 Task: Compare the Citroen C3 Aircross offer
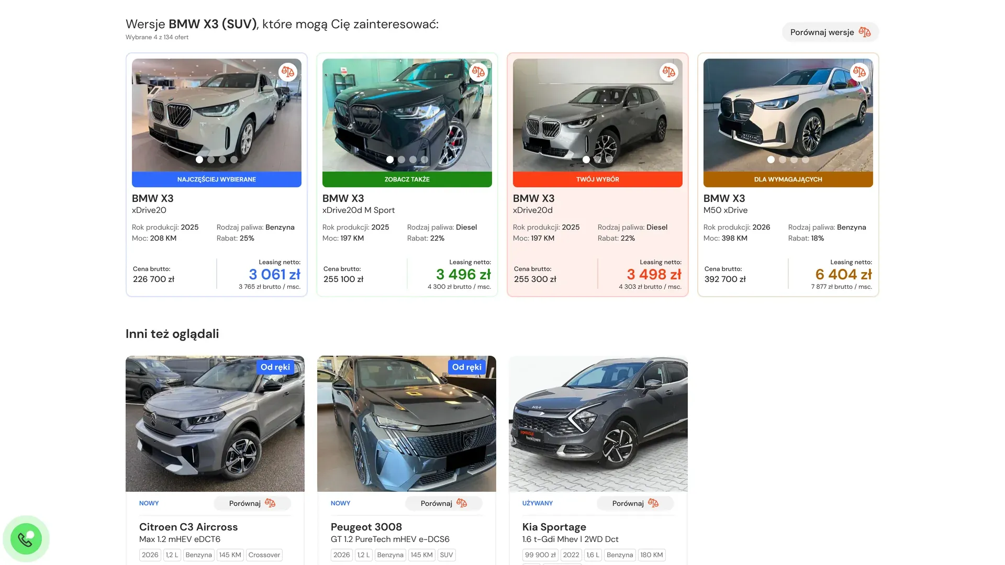coord(252,503)
